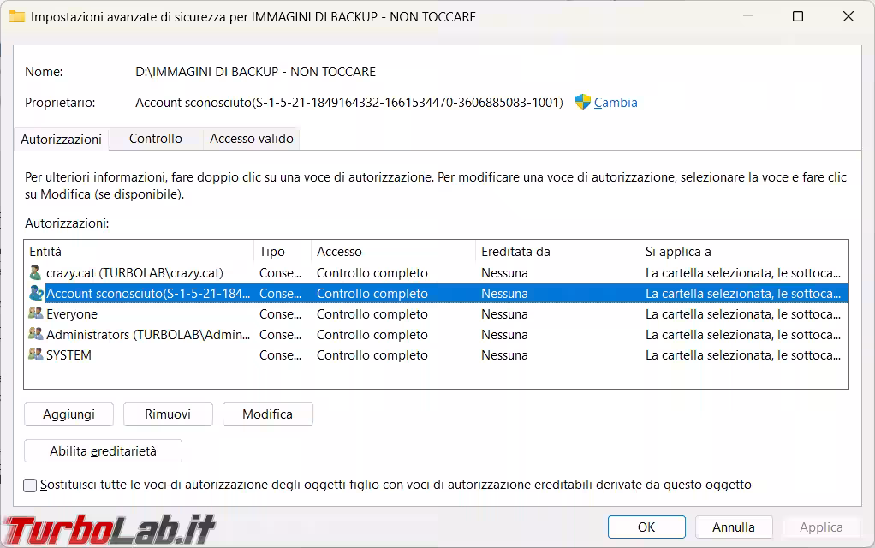The width and height of the screenshot is (875, 548).
Task: Switch to the Controllo tab
Action: click(x=155, y=139)
